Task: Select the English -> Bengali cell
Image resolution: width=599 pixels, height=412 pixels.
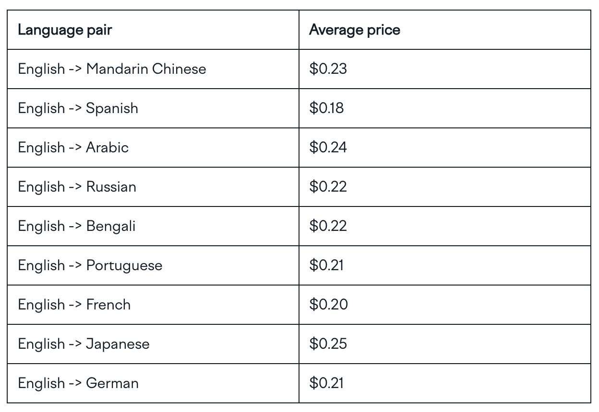Action: pyautogui.click(x=77, y=226)
